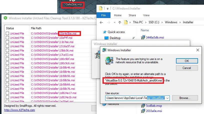Open the File tab in Explorer
204x114 pixels.
click(x=103, y=15)
